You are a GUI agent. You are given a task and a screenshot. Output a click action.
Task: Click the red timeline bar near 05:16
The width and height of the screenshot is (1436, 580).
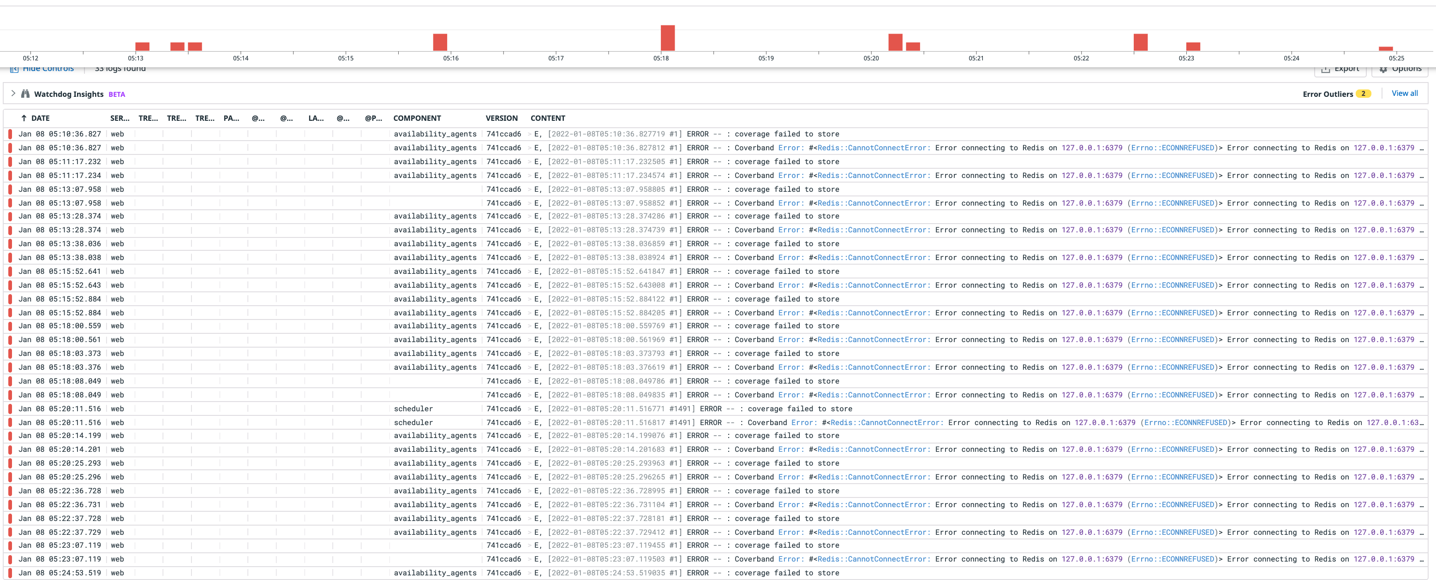point(440,43)
